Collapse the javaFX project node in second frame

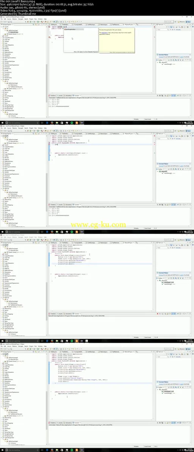click(2, 136)
